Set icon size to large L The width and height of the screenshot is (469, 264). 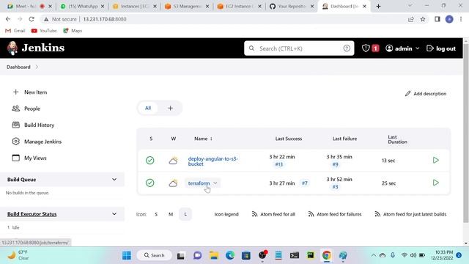point(185,214)
